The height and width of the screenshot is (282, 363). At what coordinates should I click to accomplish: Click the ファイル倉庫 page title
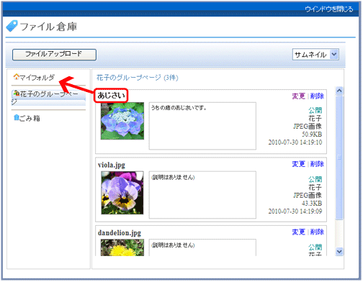point(48,27)
